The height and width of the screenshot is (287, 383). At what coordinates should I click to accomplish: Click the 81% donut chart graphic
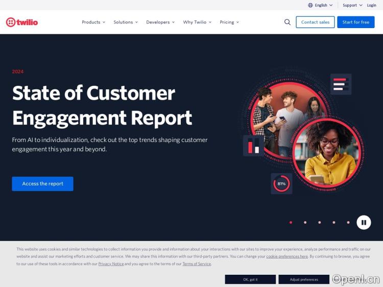pyautogui.click(x=281, y=183)
